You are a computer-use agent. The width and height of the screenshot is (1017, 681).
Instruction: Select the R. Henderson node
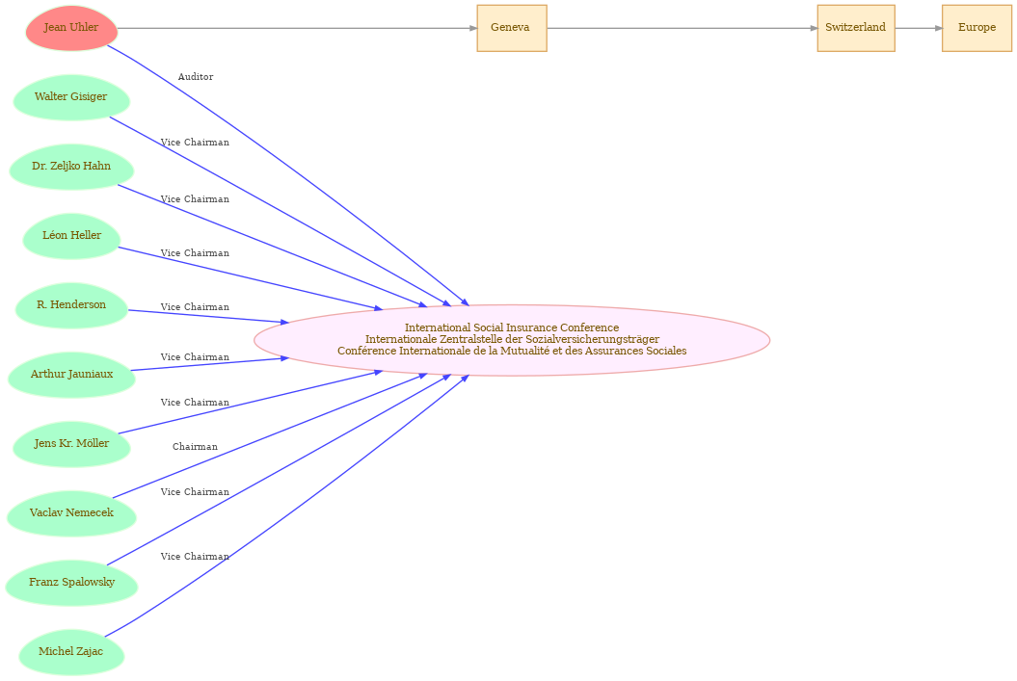click(71, 305)
